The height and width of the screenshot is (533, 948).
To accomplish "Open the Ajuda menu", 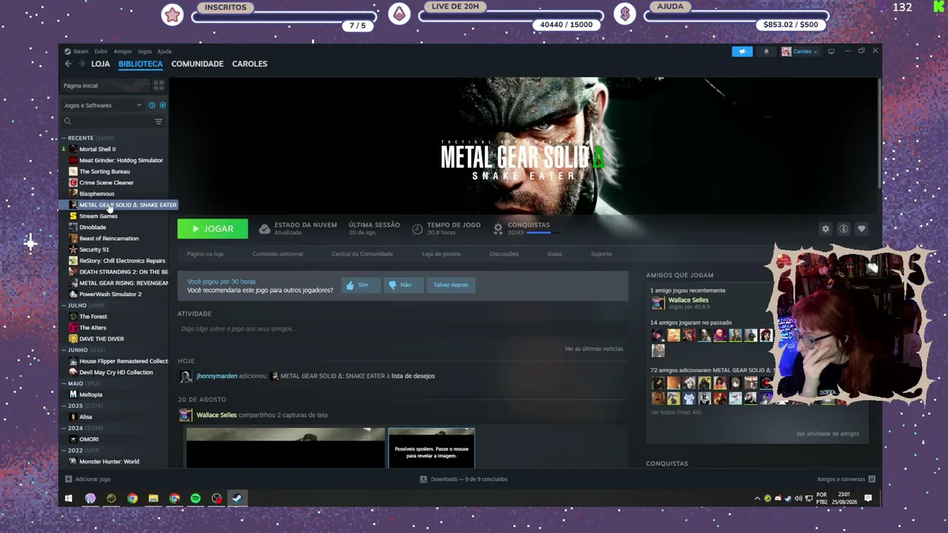I will [x=164, y=52].
